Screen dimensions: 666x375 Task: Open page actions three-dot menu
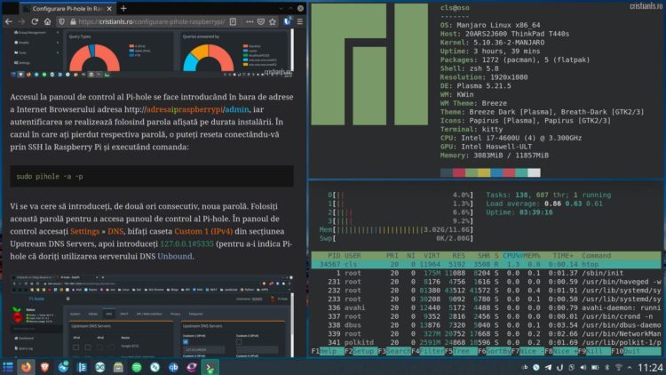click(x=250, y=21)
